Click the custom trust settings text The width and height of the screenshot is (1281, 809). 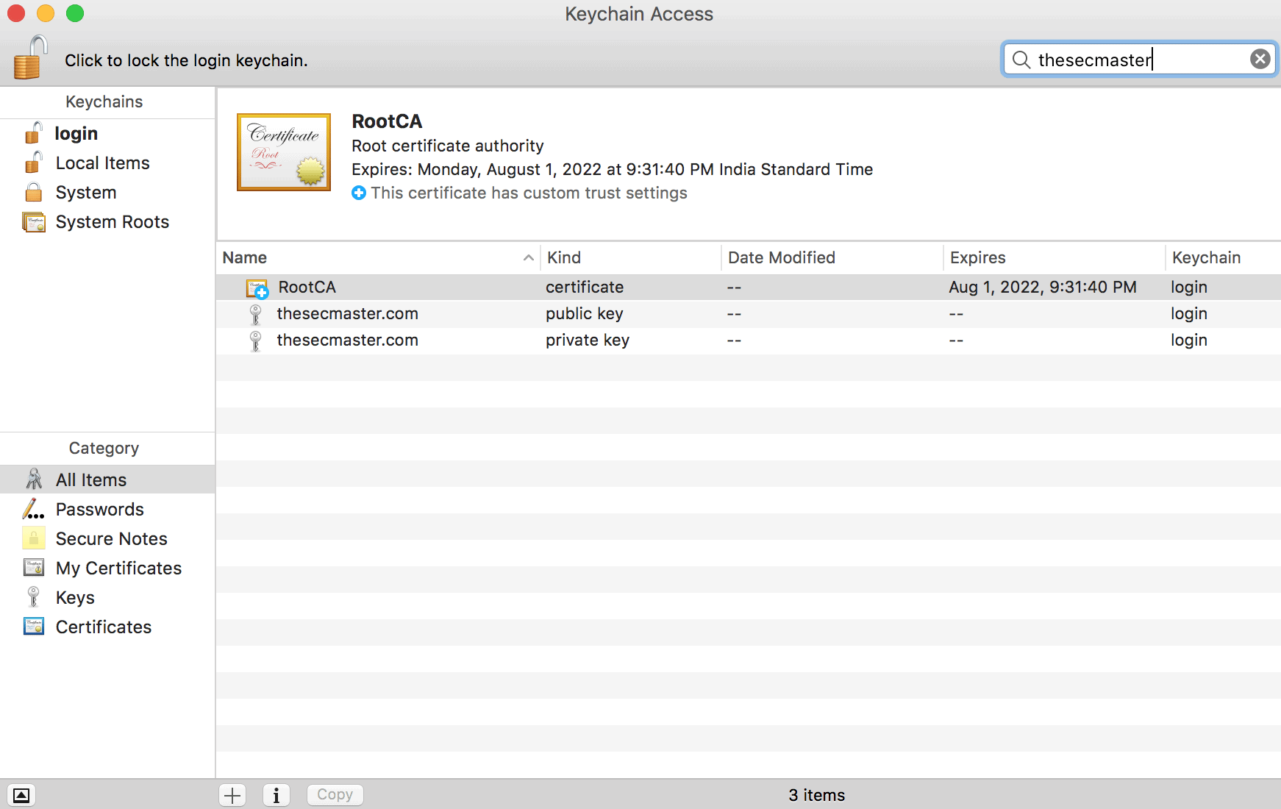click(529, 193)
